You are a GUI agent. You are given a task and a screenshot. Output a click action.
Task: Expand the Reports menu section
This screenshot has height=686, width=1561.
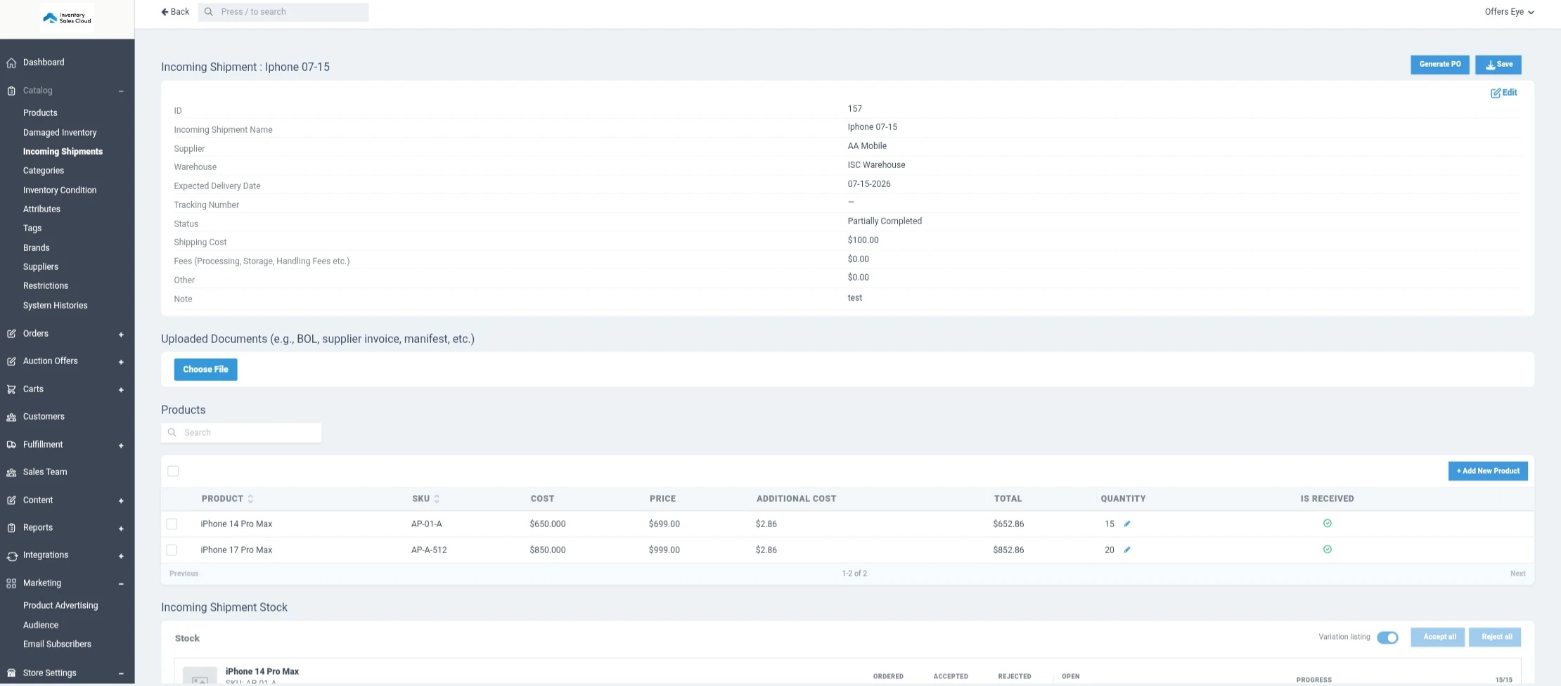click(x=121, y=529)
